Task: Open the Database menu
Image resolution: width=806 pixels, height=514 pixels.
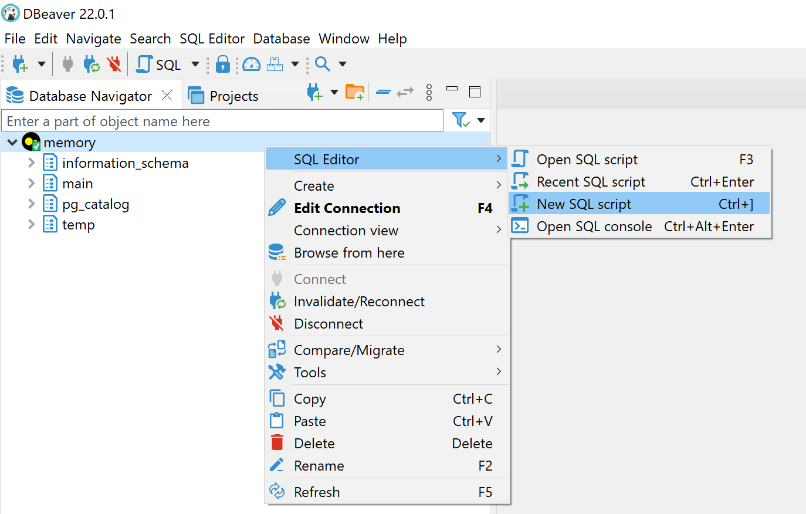Action: tap(281, 39)
